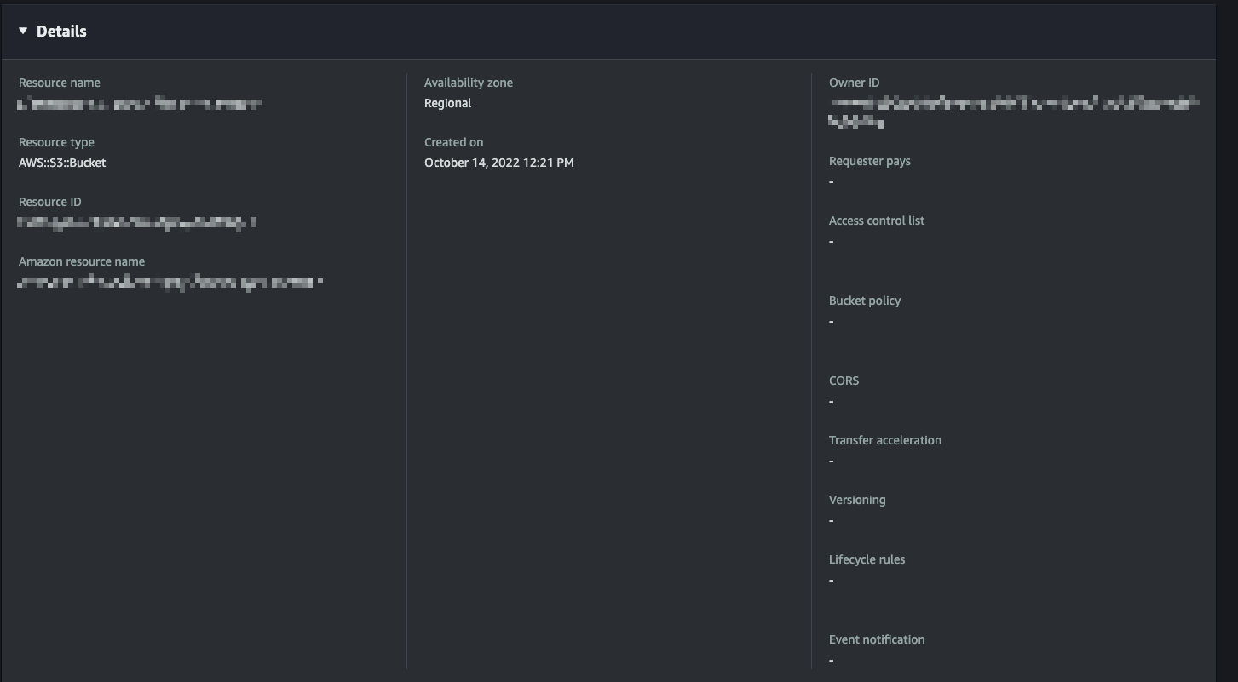
Task: Click the Details section heading text
Action: 61,32
